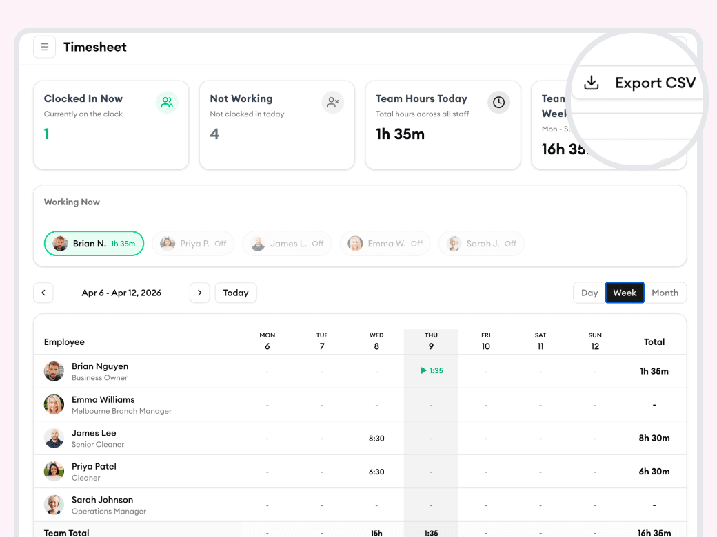
Task: Click the Apr 6 - Apr 12 date range
Action: pos(121,293)
